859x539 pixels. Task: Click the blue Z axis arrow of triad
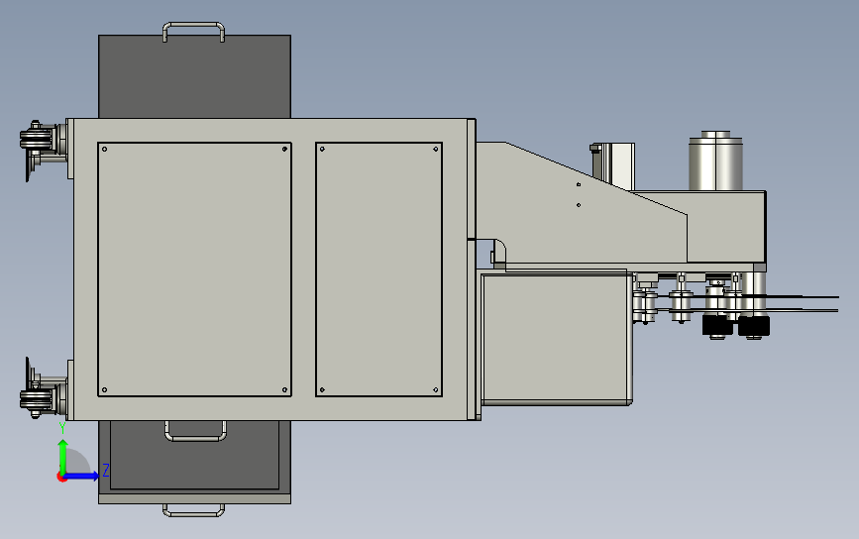click(81, 476)
